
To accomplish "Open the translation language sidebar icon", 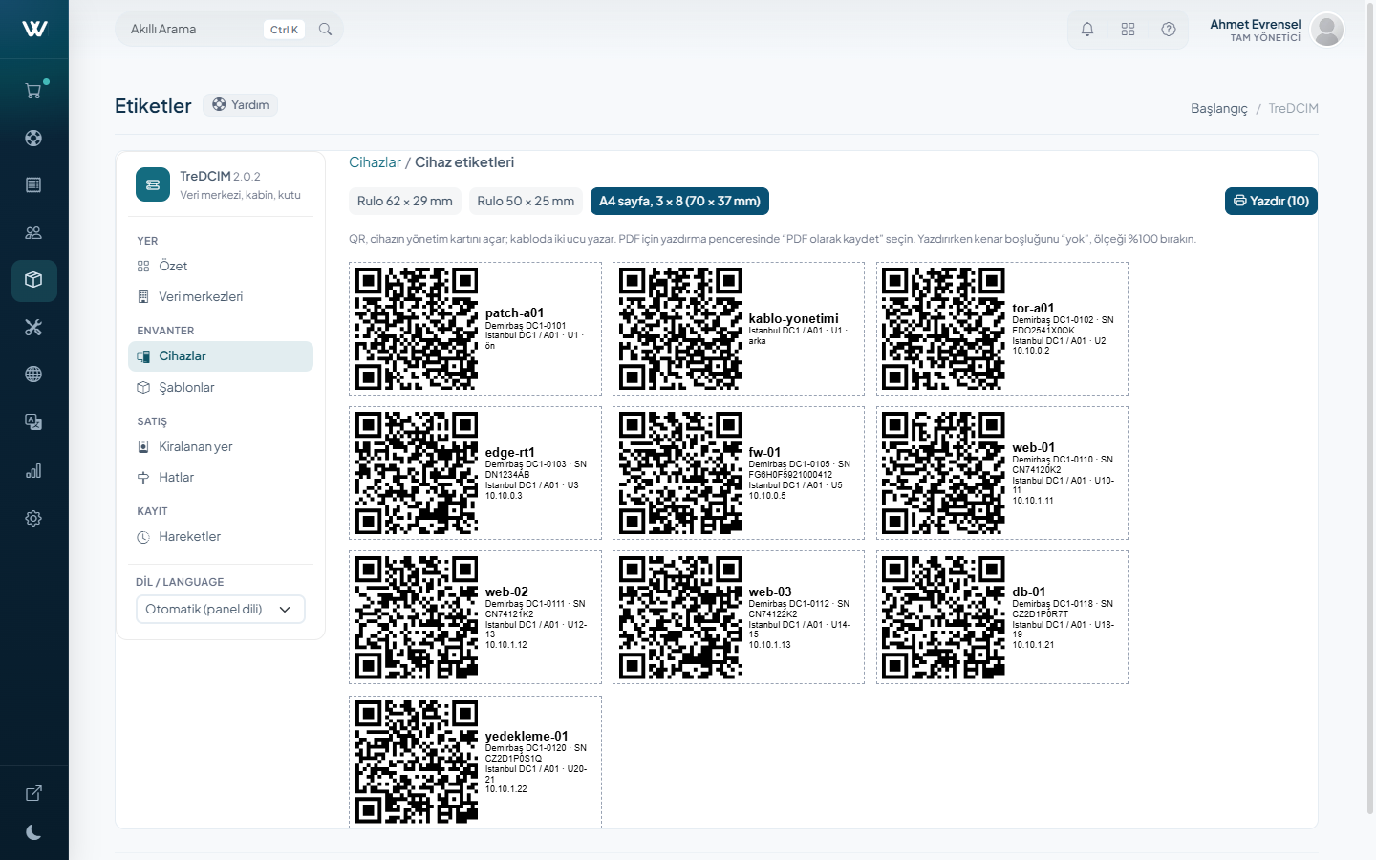I will pyautogui.click(x=33, y=421).
